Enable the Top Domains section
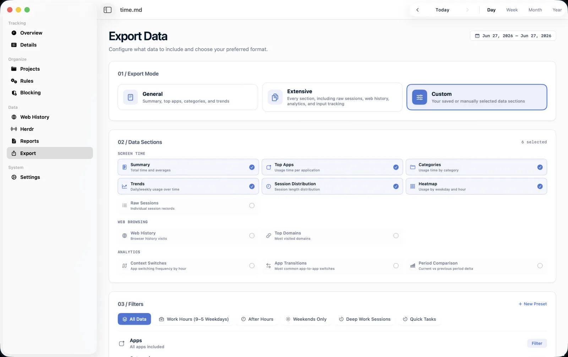 [x=396, y=236]
